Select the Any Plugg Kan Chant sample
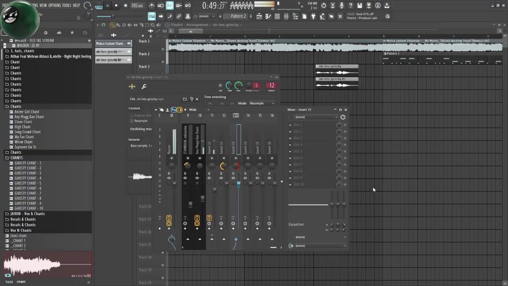The height and width of the screenshot is (286, 508). (x=29, y=117)
